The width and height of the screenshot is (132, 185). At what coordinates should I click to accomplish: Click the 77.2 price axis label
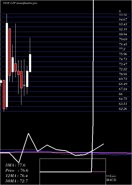click(x=122, y=49)
